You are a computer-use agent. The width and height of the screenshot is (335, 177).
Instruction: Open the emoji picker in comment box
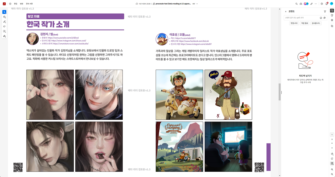coord(321,18)
